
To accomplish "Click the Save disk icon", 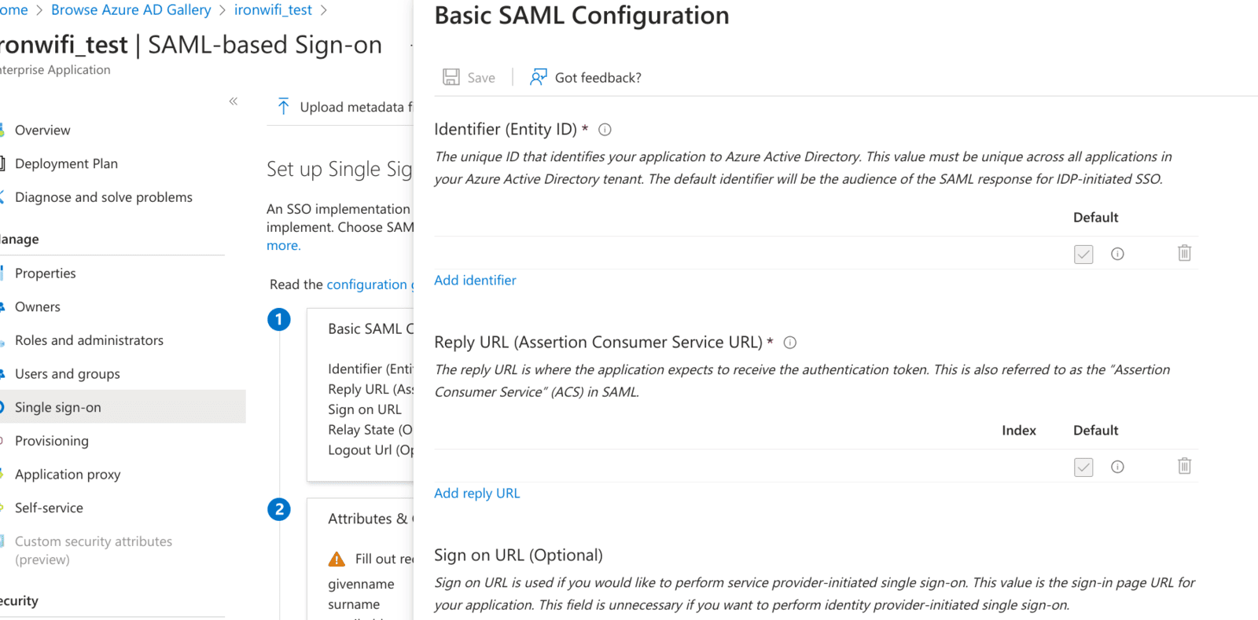I will pos(451,77).
